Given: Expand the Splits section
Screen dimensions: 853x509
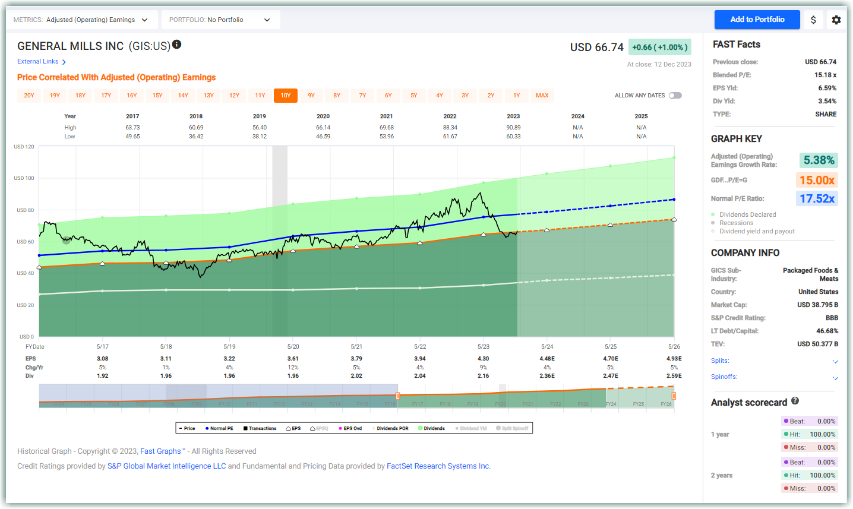Looking at the screenshot, I should 835,361.
